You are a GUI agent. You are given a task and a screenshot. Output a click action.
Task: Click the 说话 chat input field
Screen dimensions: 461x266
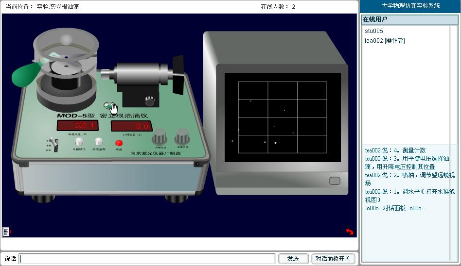click(147, 259)
